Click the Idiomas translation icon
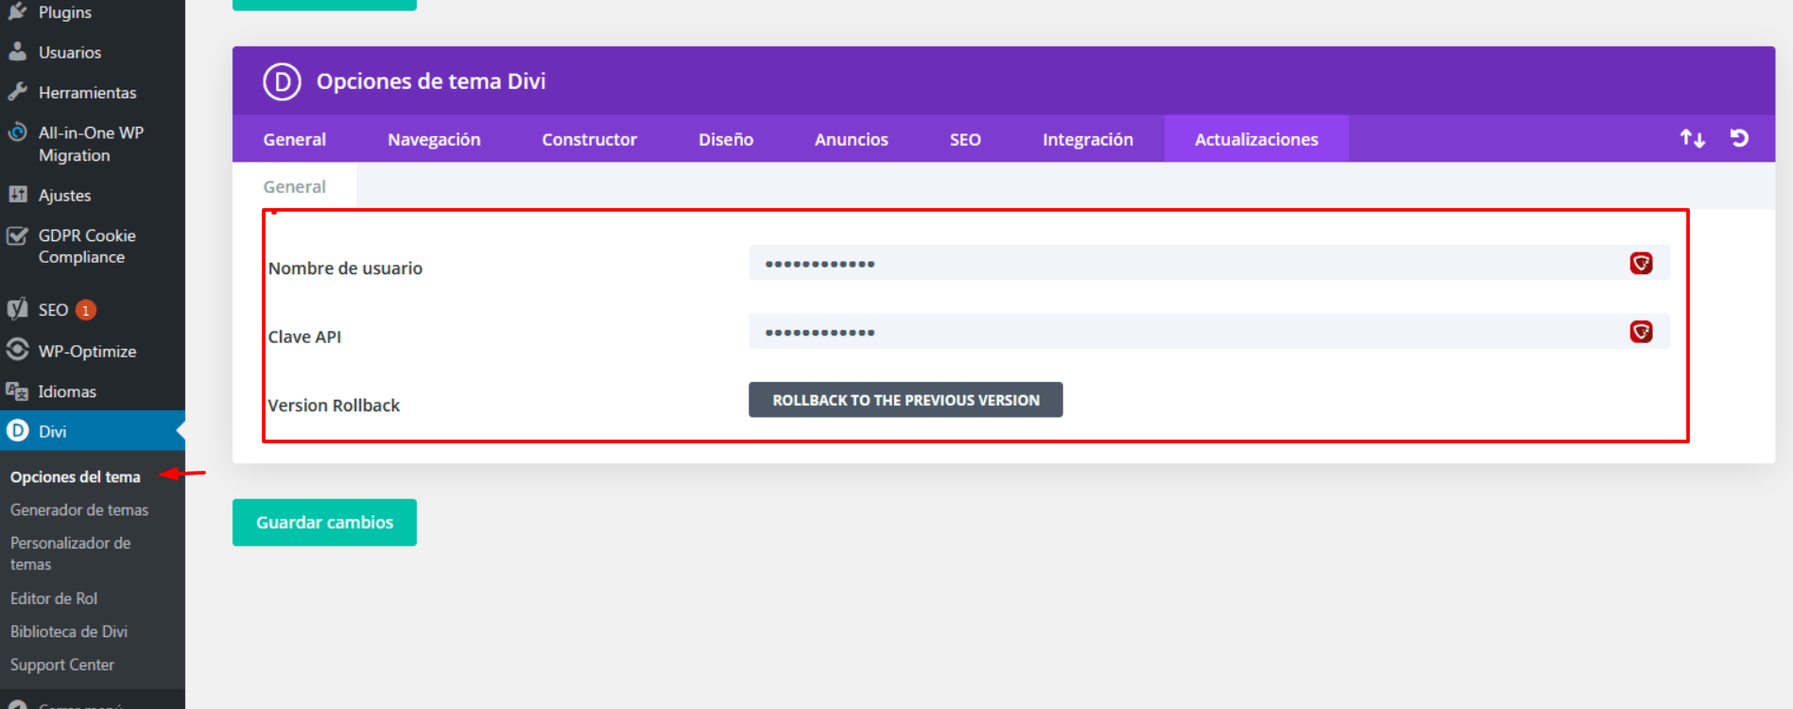The height and width of the screenshot is (709, 1793). (17, 390)
